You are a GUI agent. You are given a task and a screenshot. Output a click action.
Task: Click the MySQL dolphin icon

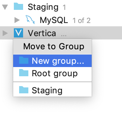[x=30, y=19]
